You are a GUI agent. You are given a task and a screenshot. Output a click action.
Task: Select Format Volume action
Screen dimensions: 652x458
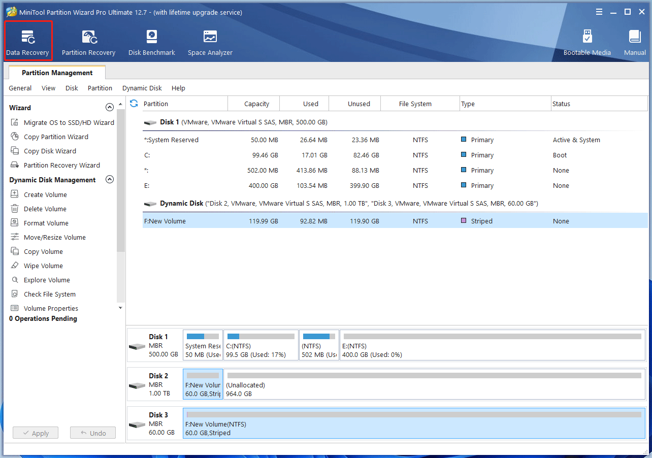tap(39, 223)
